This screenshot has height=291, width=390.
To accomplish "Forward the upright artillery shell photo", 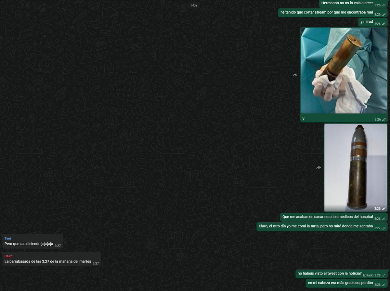I will (318, 168).
